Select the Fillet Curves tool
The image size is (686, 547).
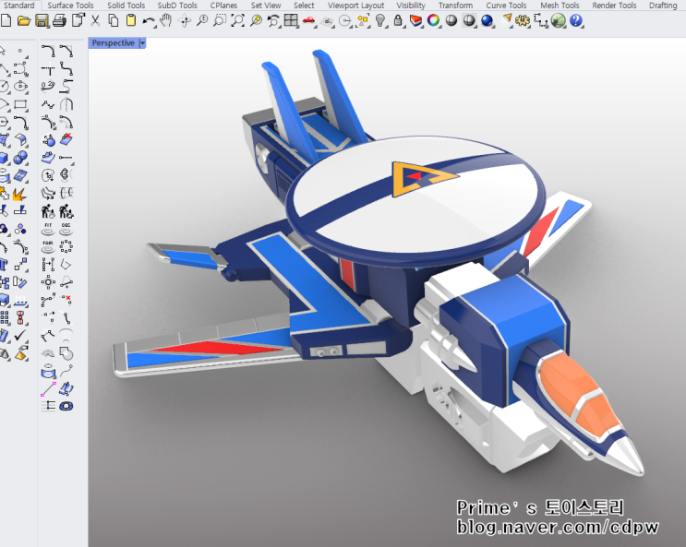(48, 51)
